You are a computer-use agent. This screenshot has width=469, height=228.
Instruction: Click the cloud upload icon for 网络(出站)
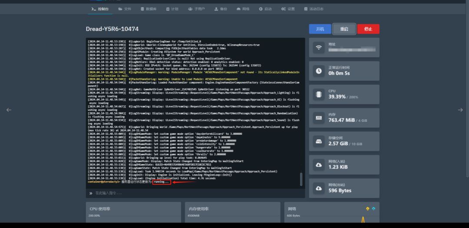(319, 188)
